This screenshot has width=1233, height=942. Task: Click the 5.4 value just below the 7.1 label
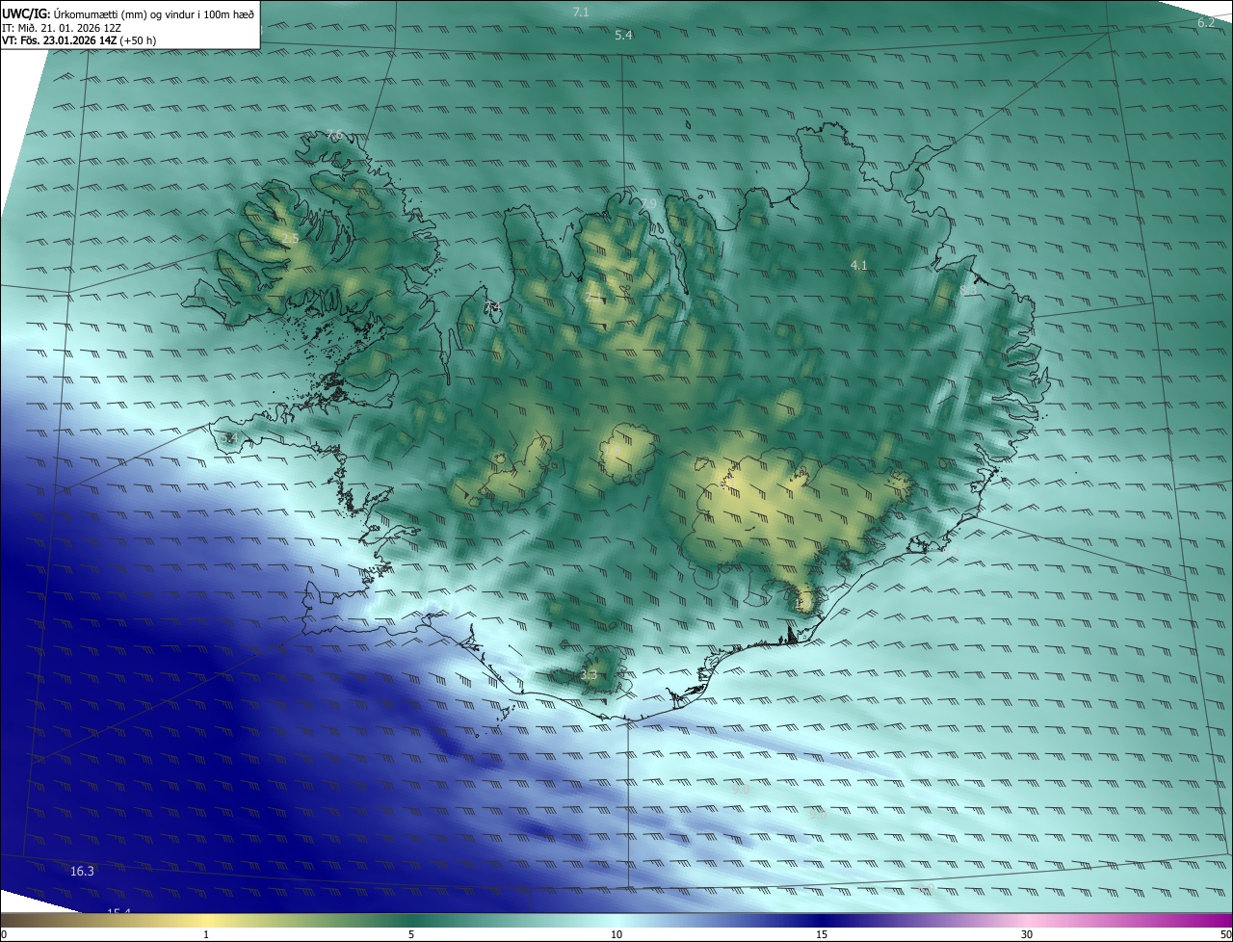pos(623,36)
